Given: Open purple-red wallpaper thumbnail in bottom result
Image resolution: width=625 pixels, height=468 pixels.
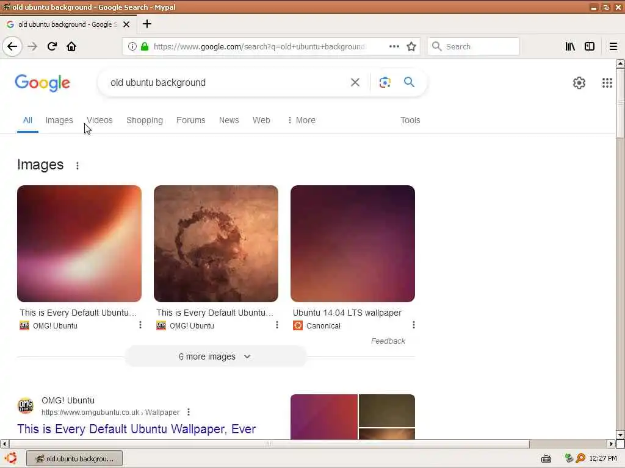Looking at the screenshot, I should pos(324,417).
